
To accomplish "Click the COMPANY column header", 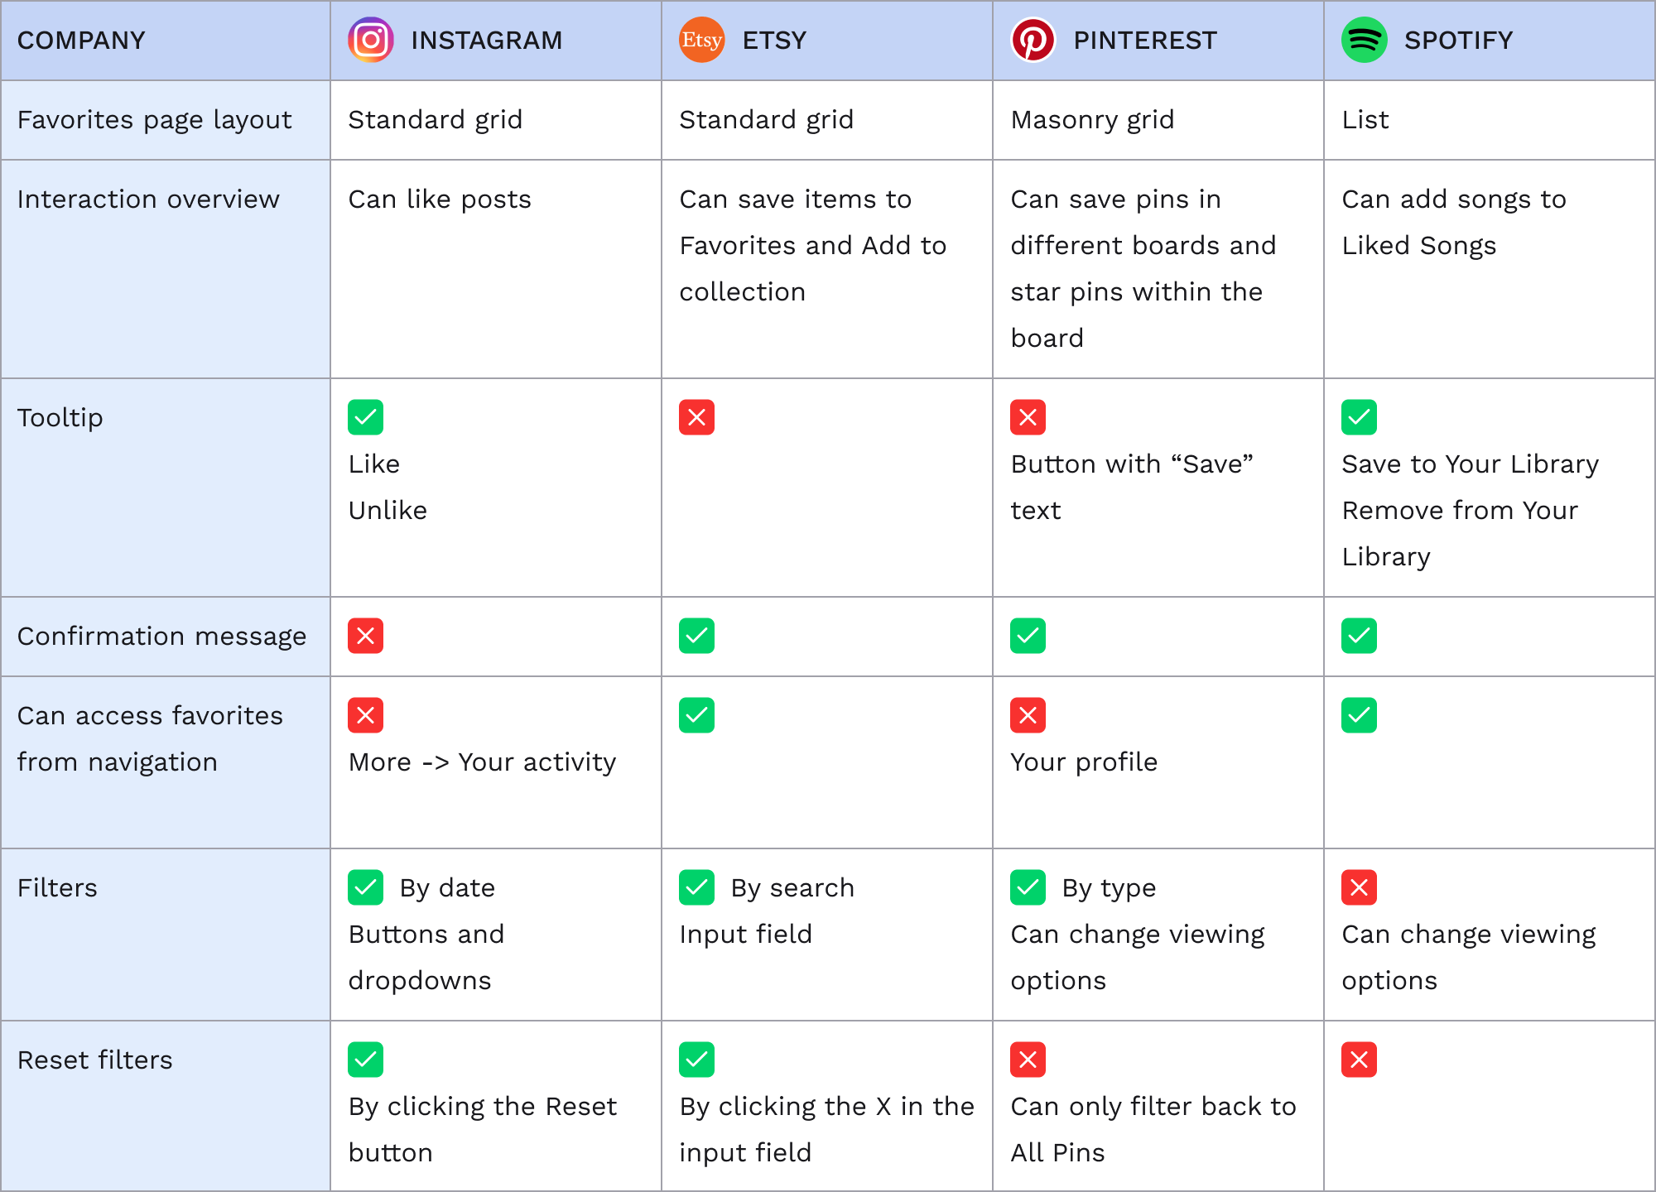I will [81, 40].
